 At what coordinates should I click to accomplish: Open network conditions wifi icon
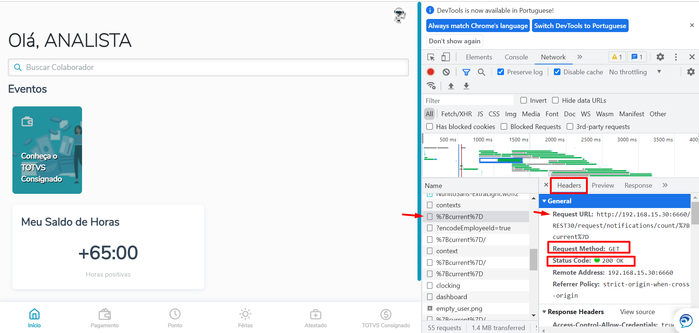coord(431,86)
